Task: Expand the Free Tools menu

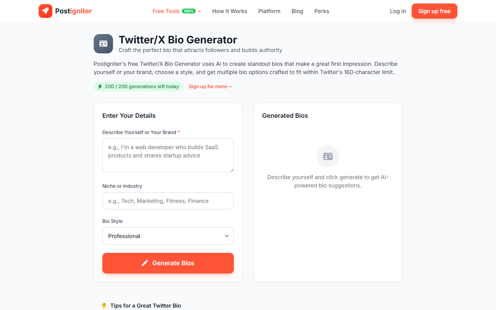Action: pos(166,11)
